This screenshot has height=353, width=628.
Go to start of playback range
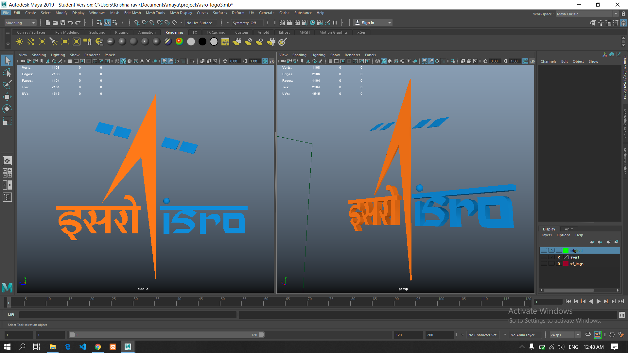568,301
